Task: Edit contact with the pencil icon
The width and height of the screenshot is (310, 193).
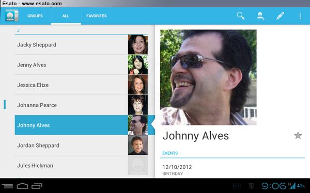Action: [280, 16]
